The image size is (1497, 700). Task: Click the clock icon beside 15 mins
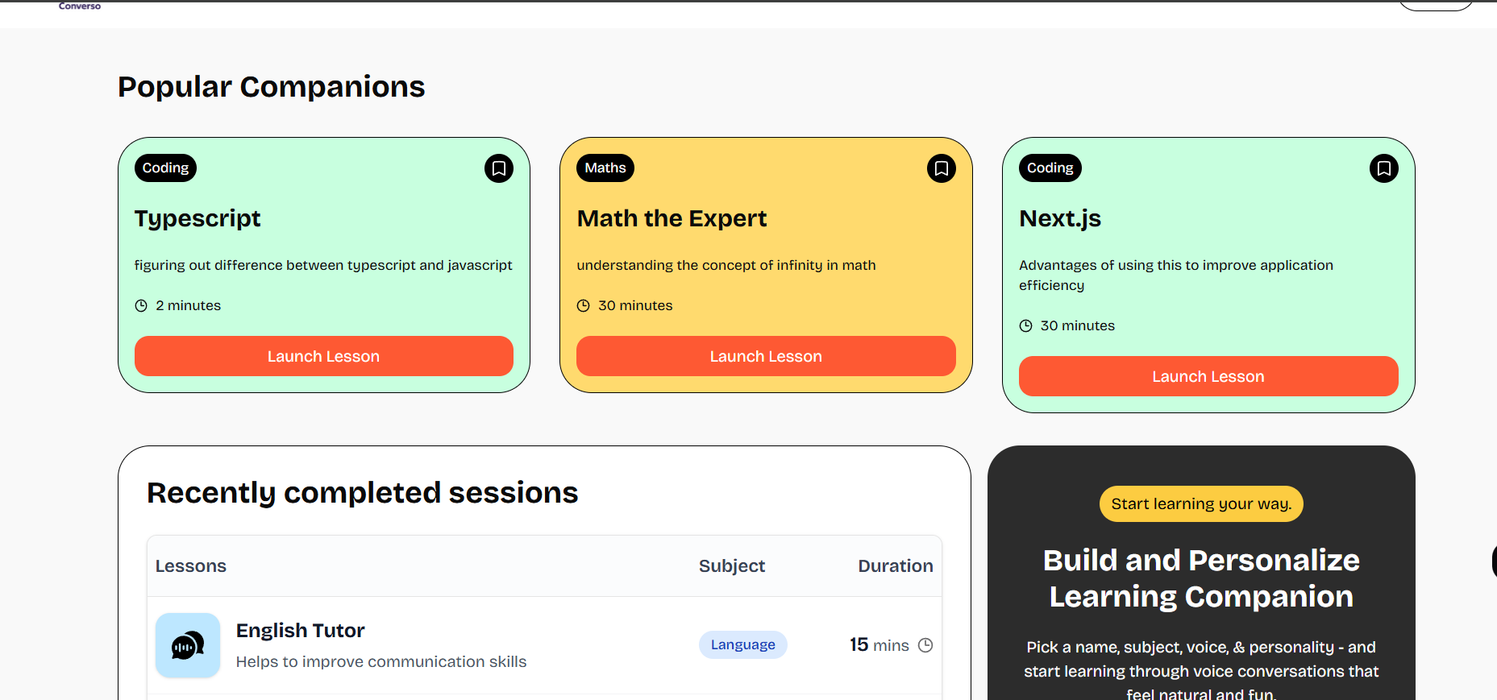[925, 645]
